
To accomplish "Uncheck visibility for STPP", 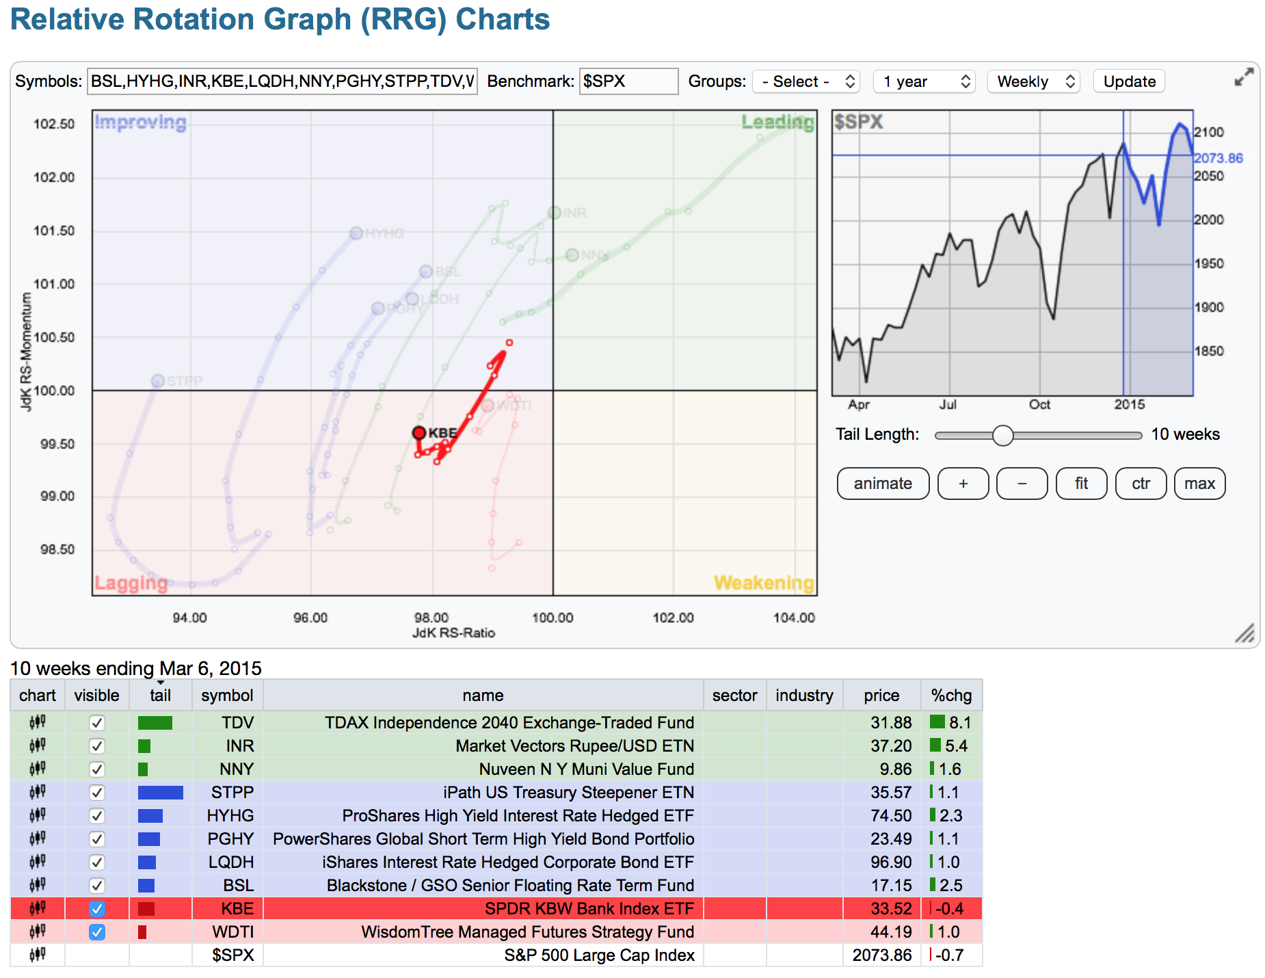I will [x=97, y=793].
